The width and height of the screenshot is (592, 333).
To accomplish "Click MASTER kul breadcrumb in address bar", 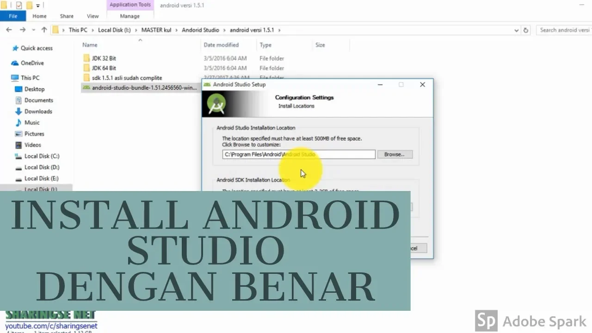I will (156, 30).
